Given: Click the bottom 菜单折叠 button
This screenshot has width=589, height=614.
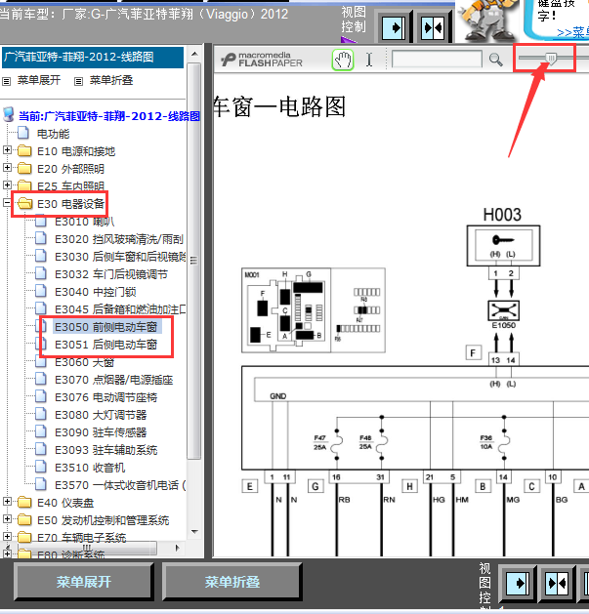Looking at the screenshot, I should pos(232,582).
